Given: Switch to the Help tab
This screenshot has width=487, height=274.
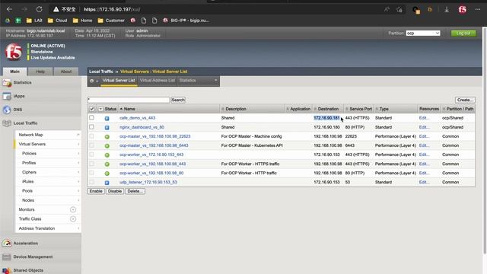Looking at the screenshot, I should [40, 72].
